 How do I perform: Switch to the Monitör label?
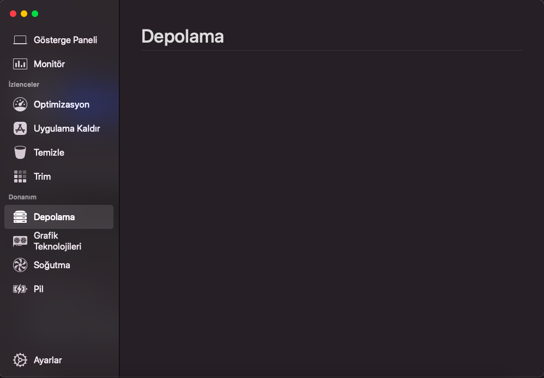[49, 64]
